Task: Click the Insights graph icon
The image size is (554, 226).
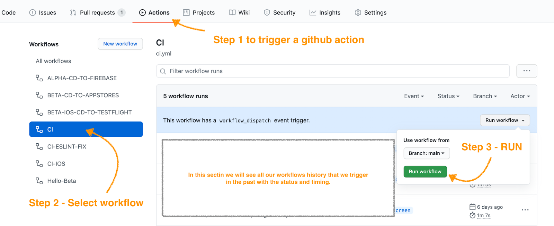Action: [x=313, y=12]
